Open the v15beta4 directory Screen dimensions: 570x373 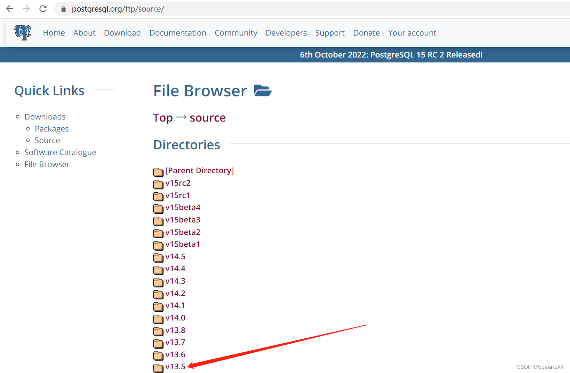(183, 207)
